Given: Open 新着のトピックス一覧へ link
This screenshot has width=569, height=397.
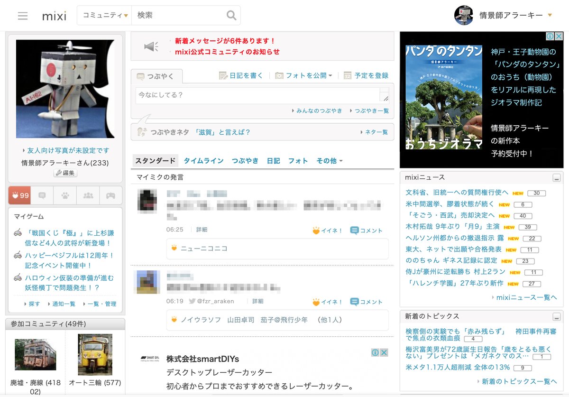Looking at the screenshot, I should pyautogui.click(x=519, y=381).
